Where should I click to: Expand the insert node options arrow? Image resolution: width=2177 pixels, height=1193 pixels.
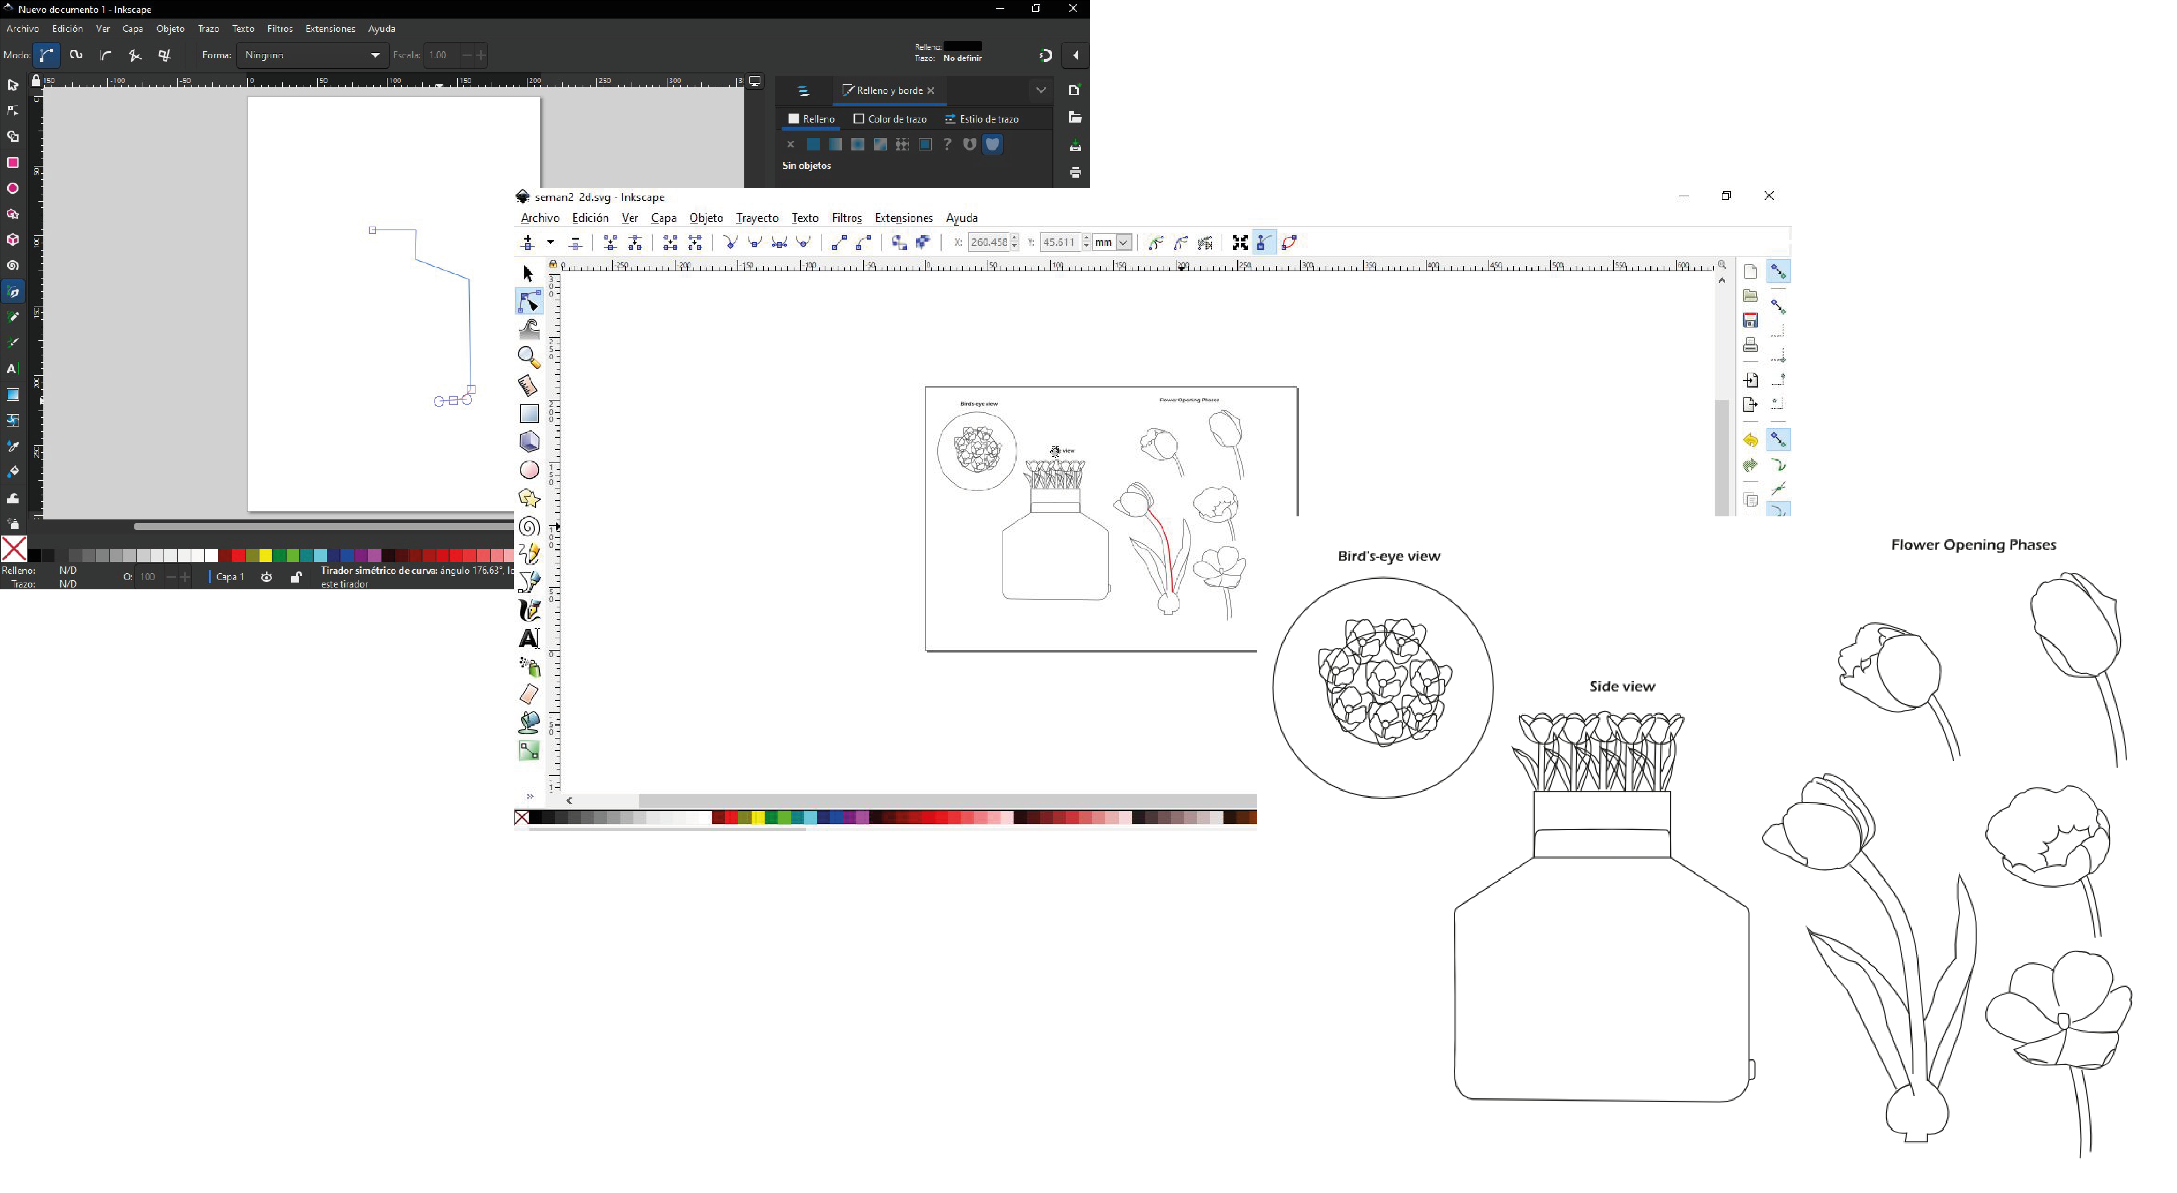tap(550, 243)
